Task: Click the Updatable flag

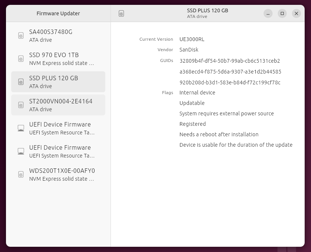Action: [192, 103]
